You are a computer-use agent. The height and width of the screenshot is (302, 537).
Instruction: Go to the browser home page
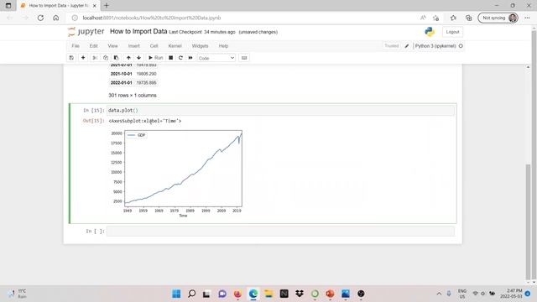(56, 18)
